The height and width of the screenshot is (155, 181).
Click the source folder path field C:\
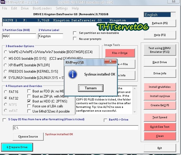(76, 128)
